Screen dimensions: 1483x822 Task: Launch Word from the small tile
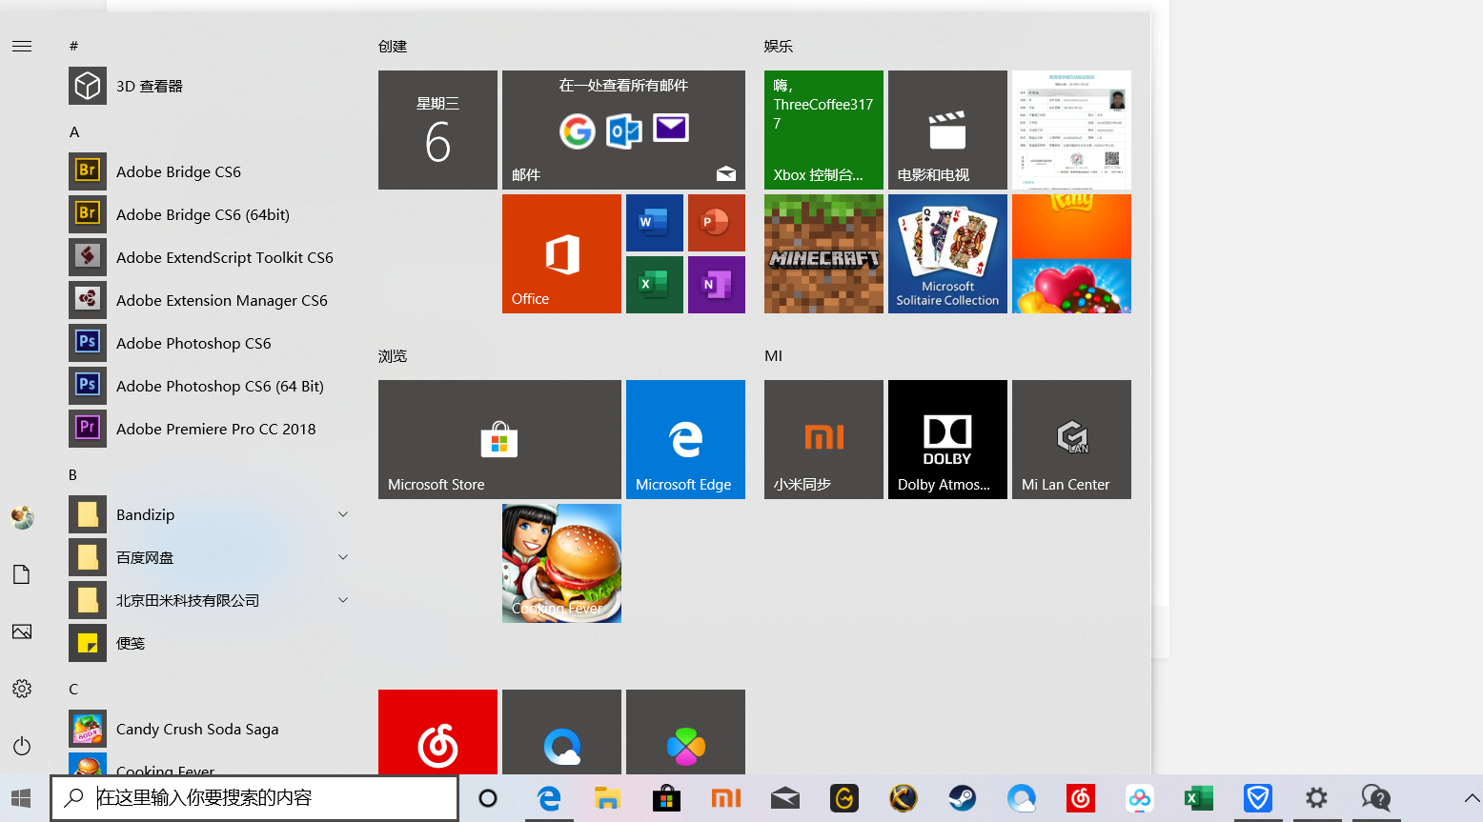655,223
